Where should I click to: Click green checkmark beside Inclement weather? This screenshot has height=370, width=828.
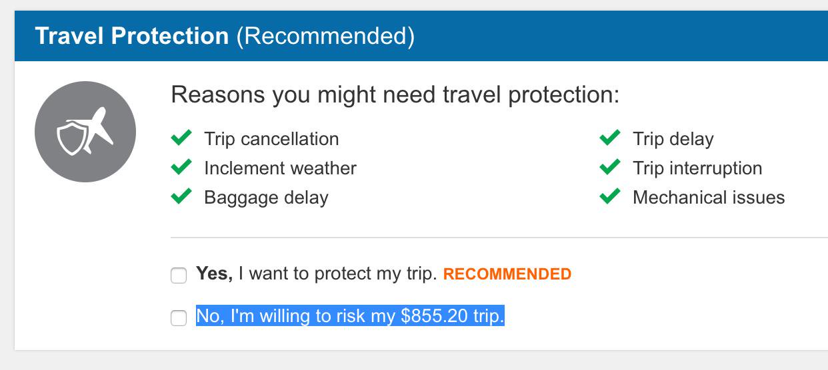[x=181, y=168]
